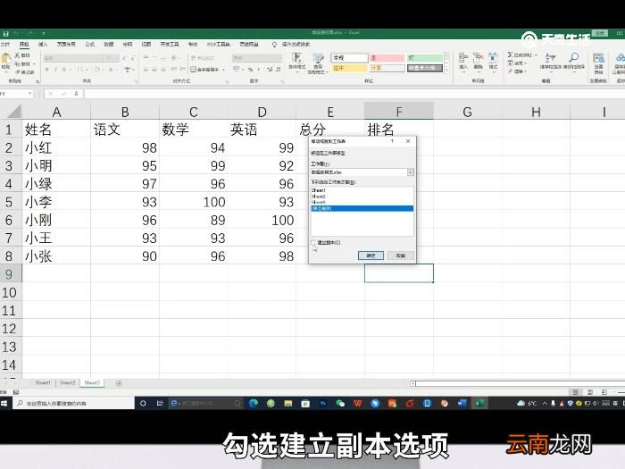Click the Windows taskbar search box

pos(73,403)
